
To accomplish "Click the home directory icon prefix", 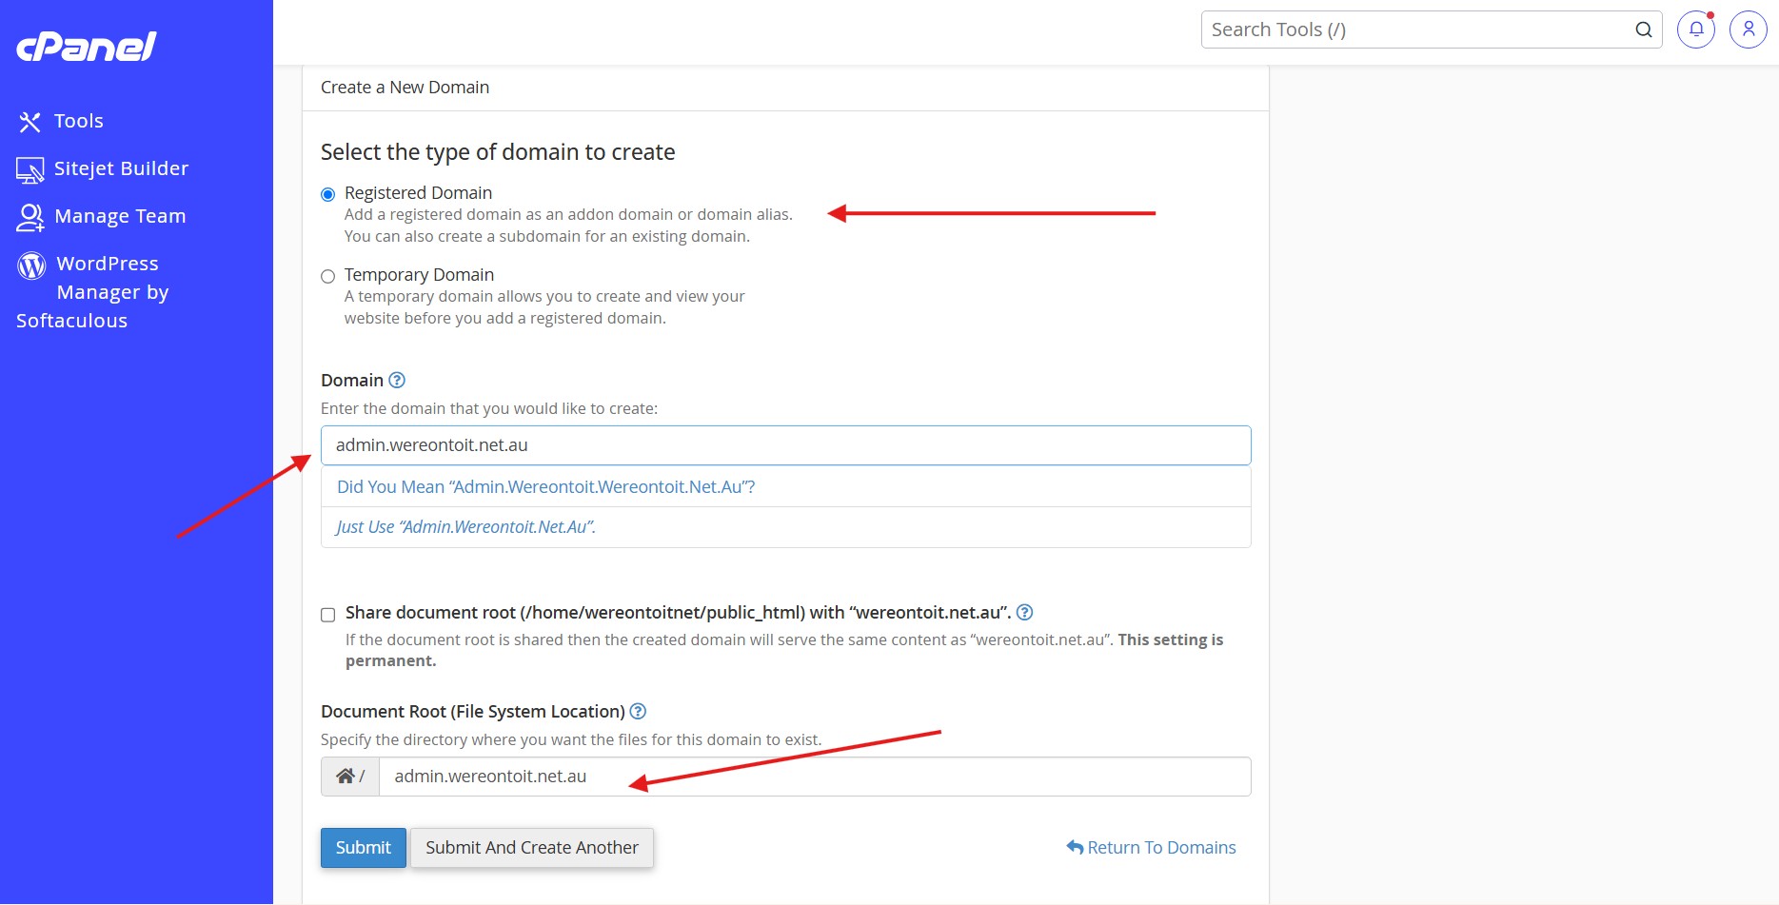I will coord(350,777).
